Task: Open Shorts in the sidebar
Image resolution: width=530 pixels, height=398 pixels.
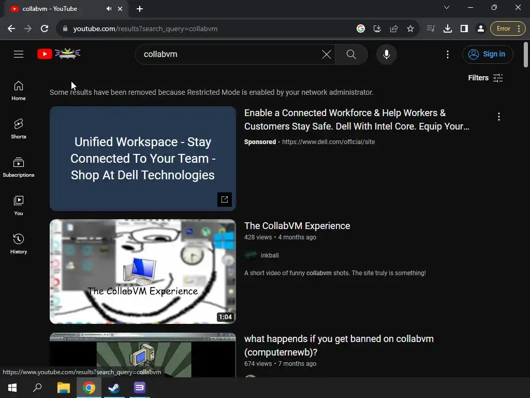Action: coord(19,129)
